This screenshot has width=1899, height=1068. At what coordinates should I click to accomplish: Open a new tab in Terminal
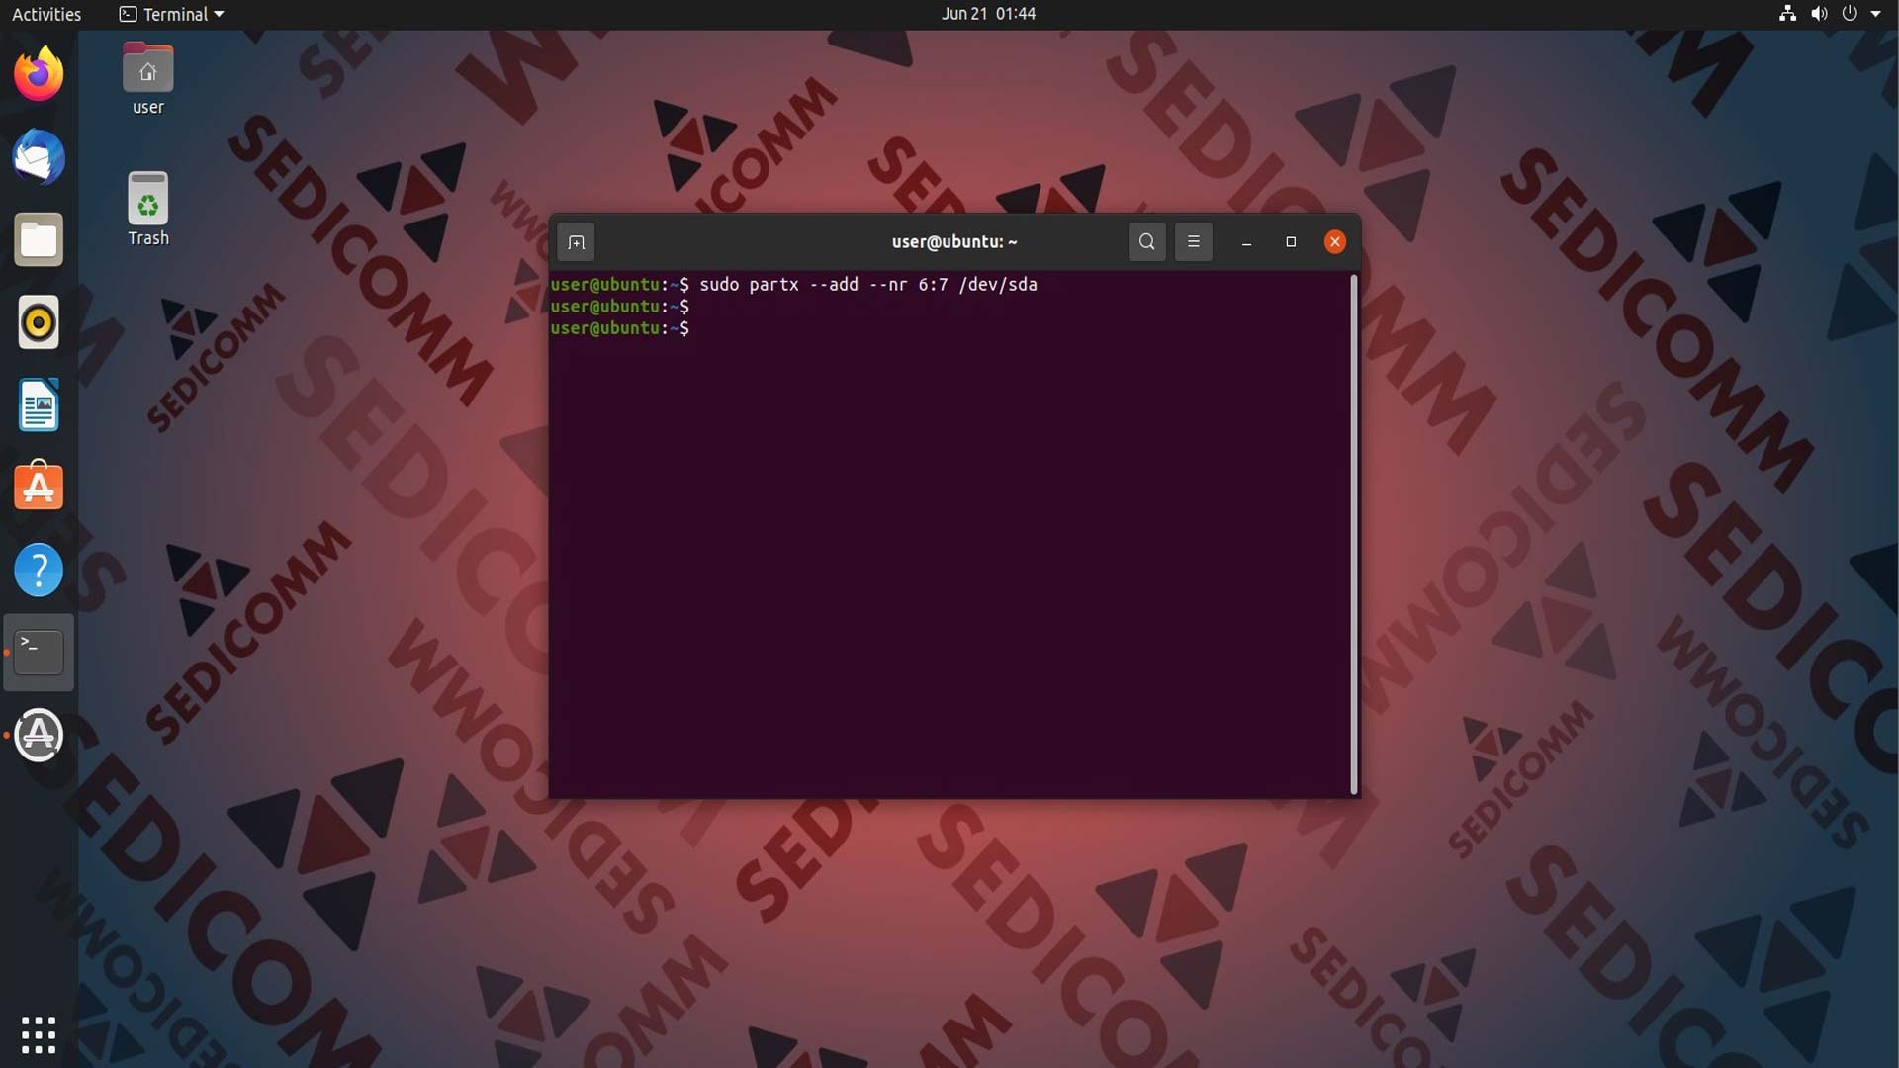[x=577, y=242]
